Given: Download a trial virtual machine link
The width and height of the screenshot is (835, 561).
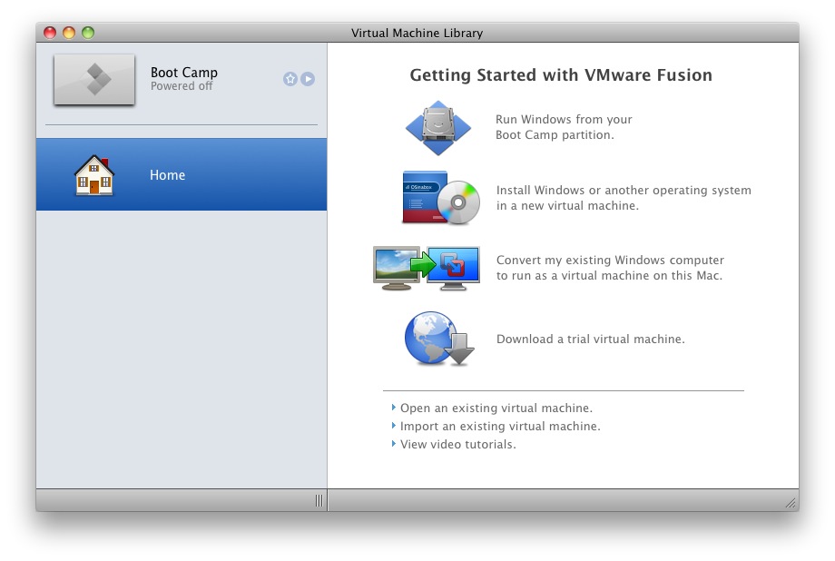Looking at the screenshot, I should tap(590, 340).
